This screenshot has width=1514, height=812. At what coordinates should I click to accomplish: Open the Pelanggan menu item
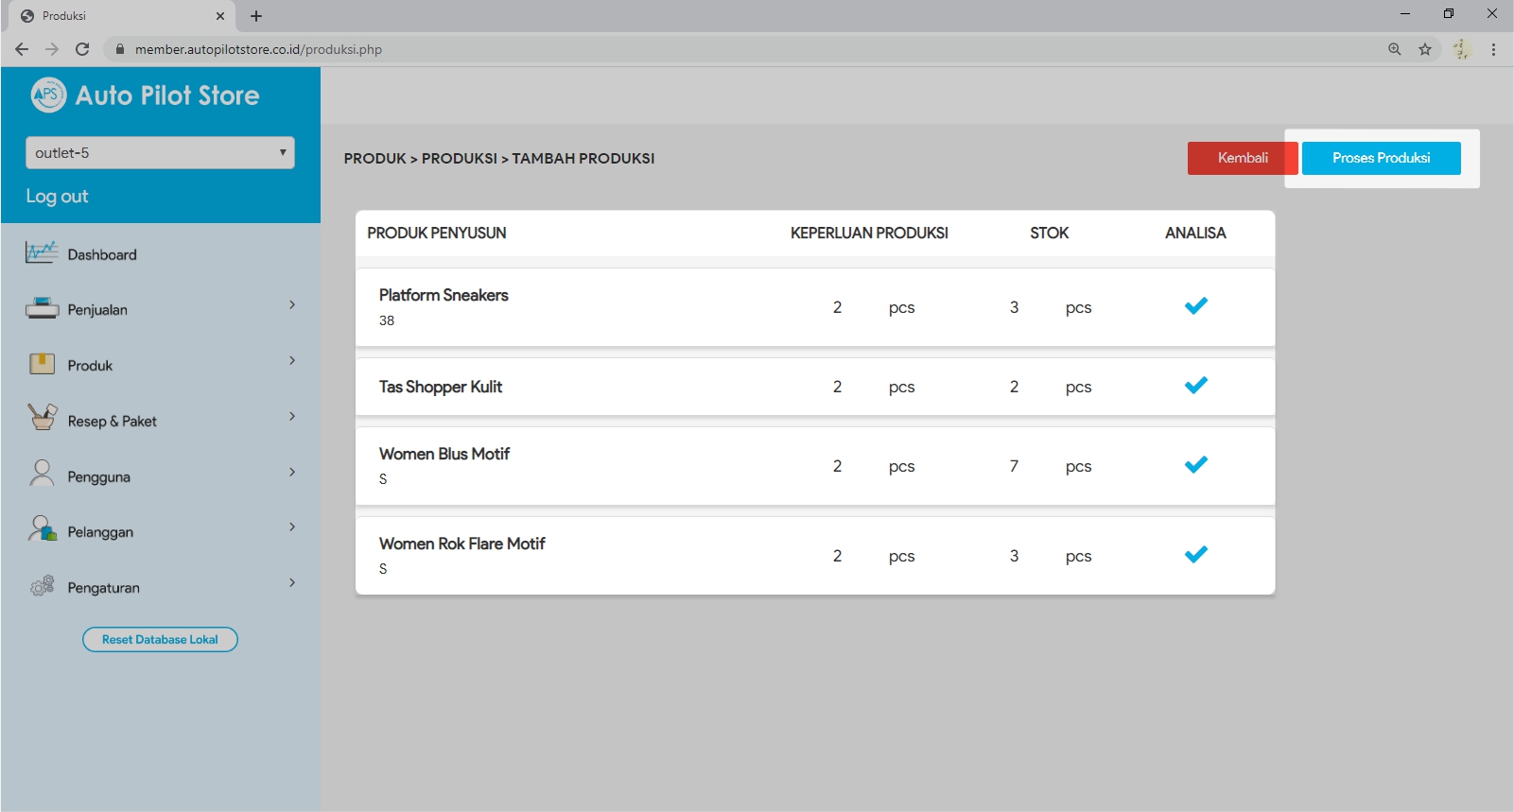100,532
